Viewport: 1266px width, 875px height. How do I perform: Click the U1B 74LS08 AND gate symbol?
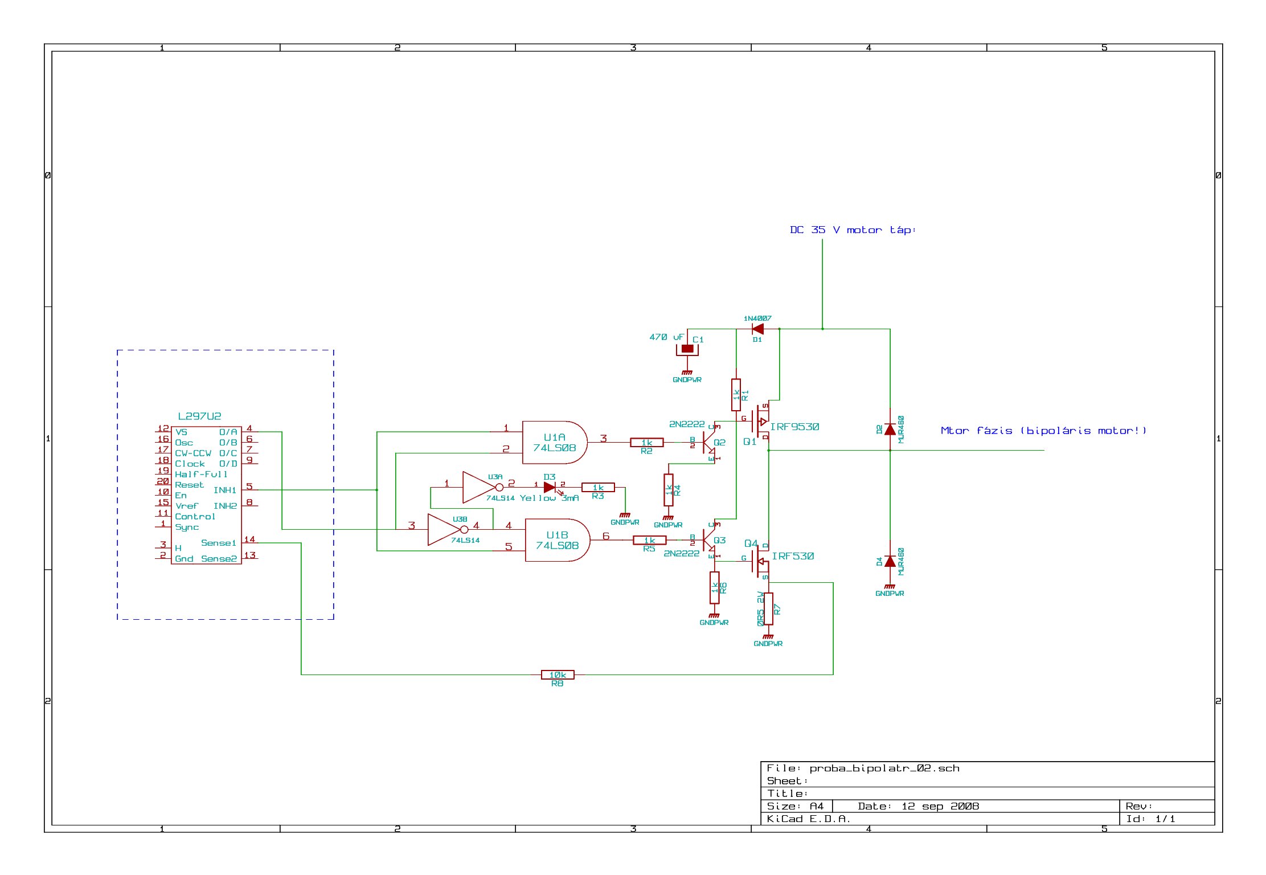tap(556, 540)
